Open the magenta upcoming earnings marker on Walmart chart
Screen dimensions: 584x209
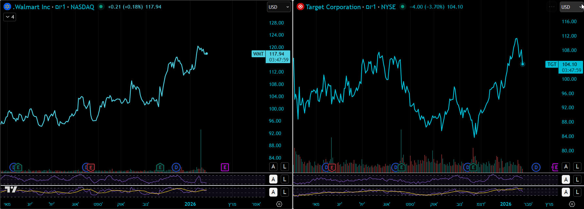coord(225,167)
